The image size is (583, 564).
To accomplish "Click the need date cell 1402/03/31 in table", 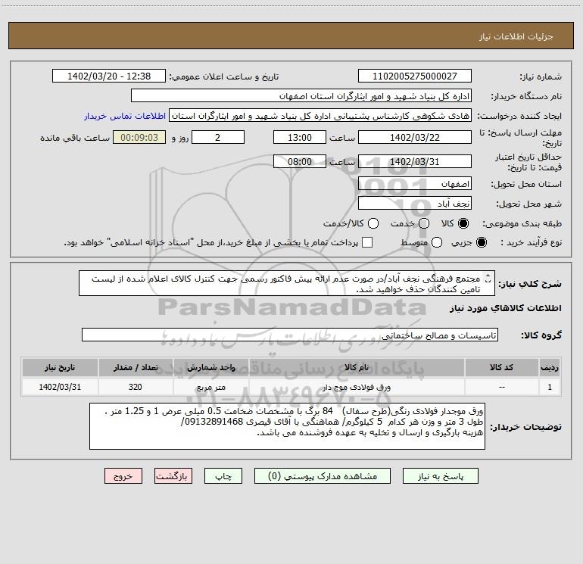I will click(x=60, y=388).
